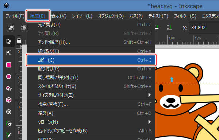Open アンドゥ履歴(H)... entry
The height and width of the screenshot is (140, 219).
pyautogui.click(x=91, y=42)
